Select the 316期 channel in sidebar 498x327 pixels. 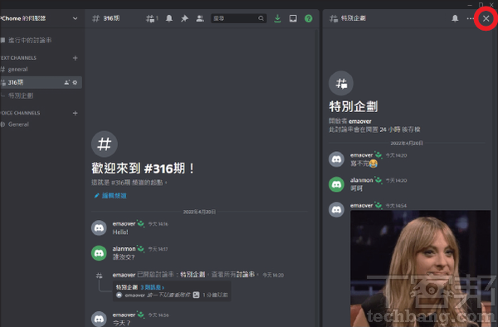41,82
